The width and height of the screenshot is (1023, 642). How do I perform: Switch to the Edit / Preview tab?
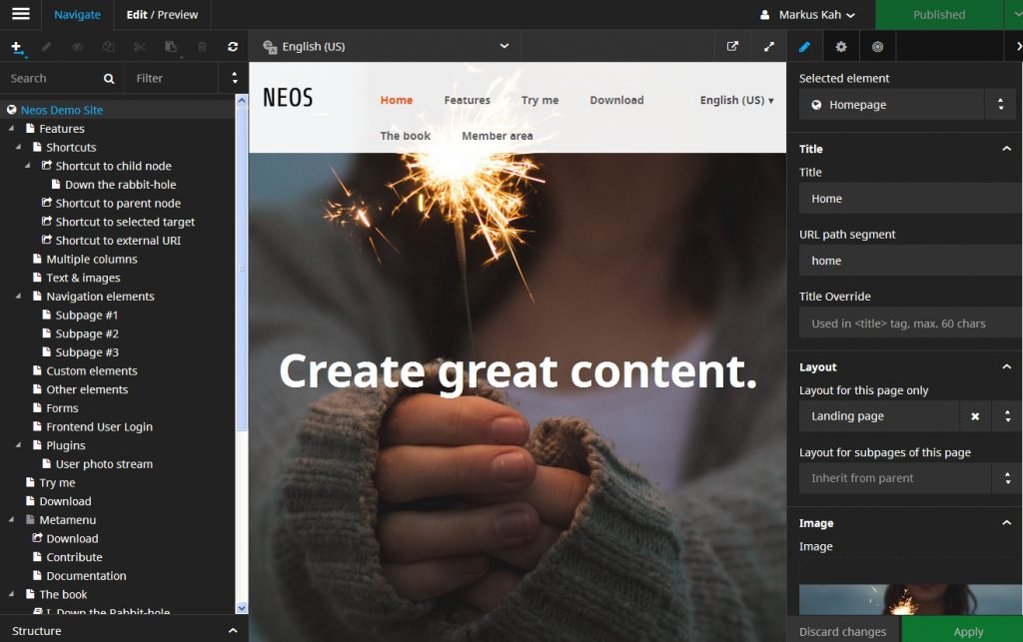pos(162,15)
